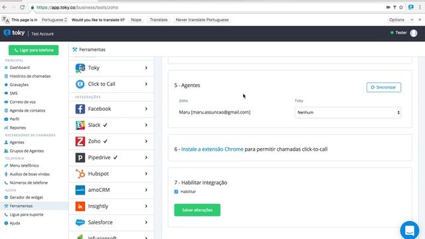
Task: Open translate Options dropdown
Action: pos(401,20)
